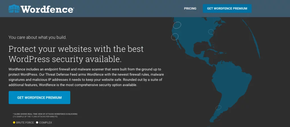Open the Pricing page from header
This screenshot has width=290, height=127.
190,8
